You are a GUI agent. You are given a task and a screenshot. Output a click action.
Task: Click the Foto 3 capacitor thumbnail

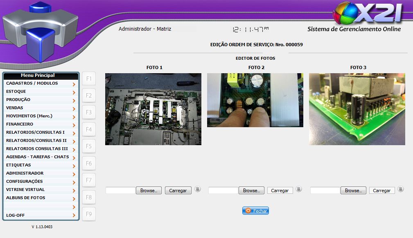(357, 109)
